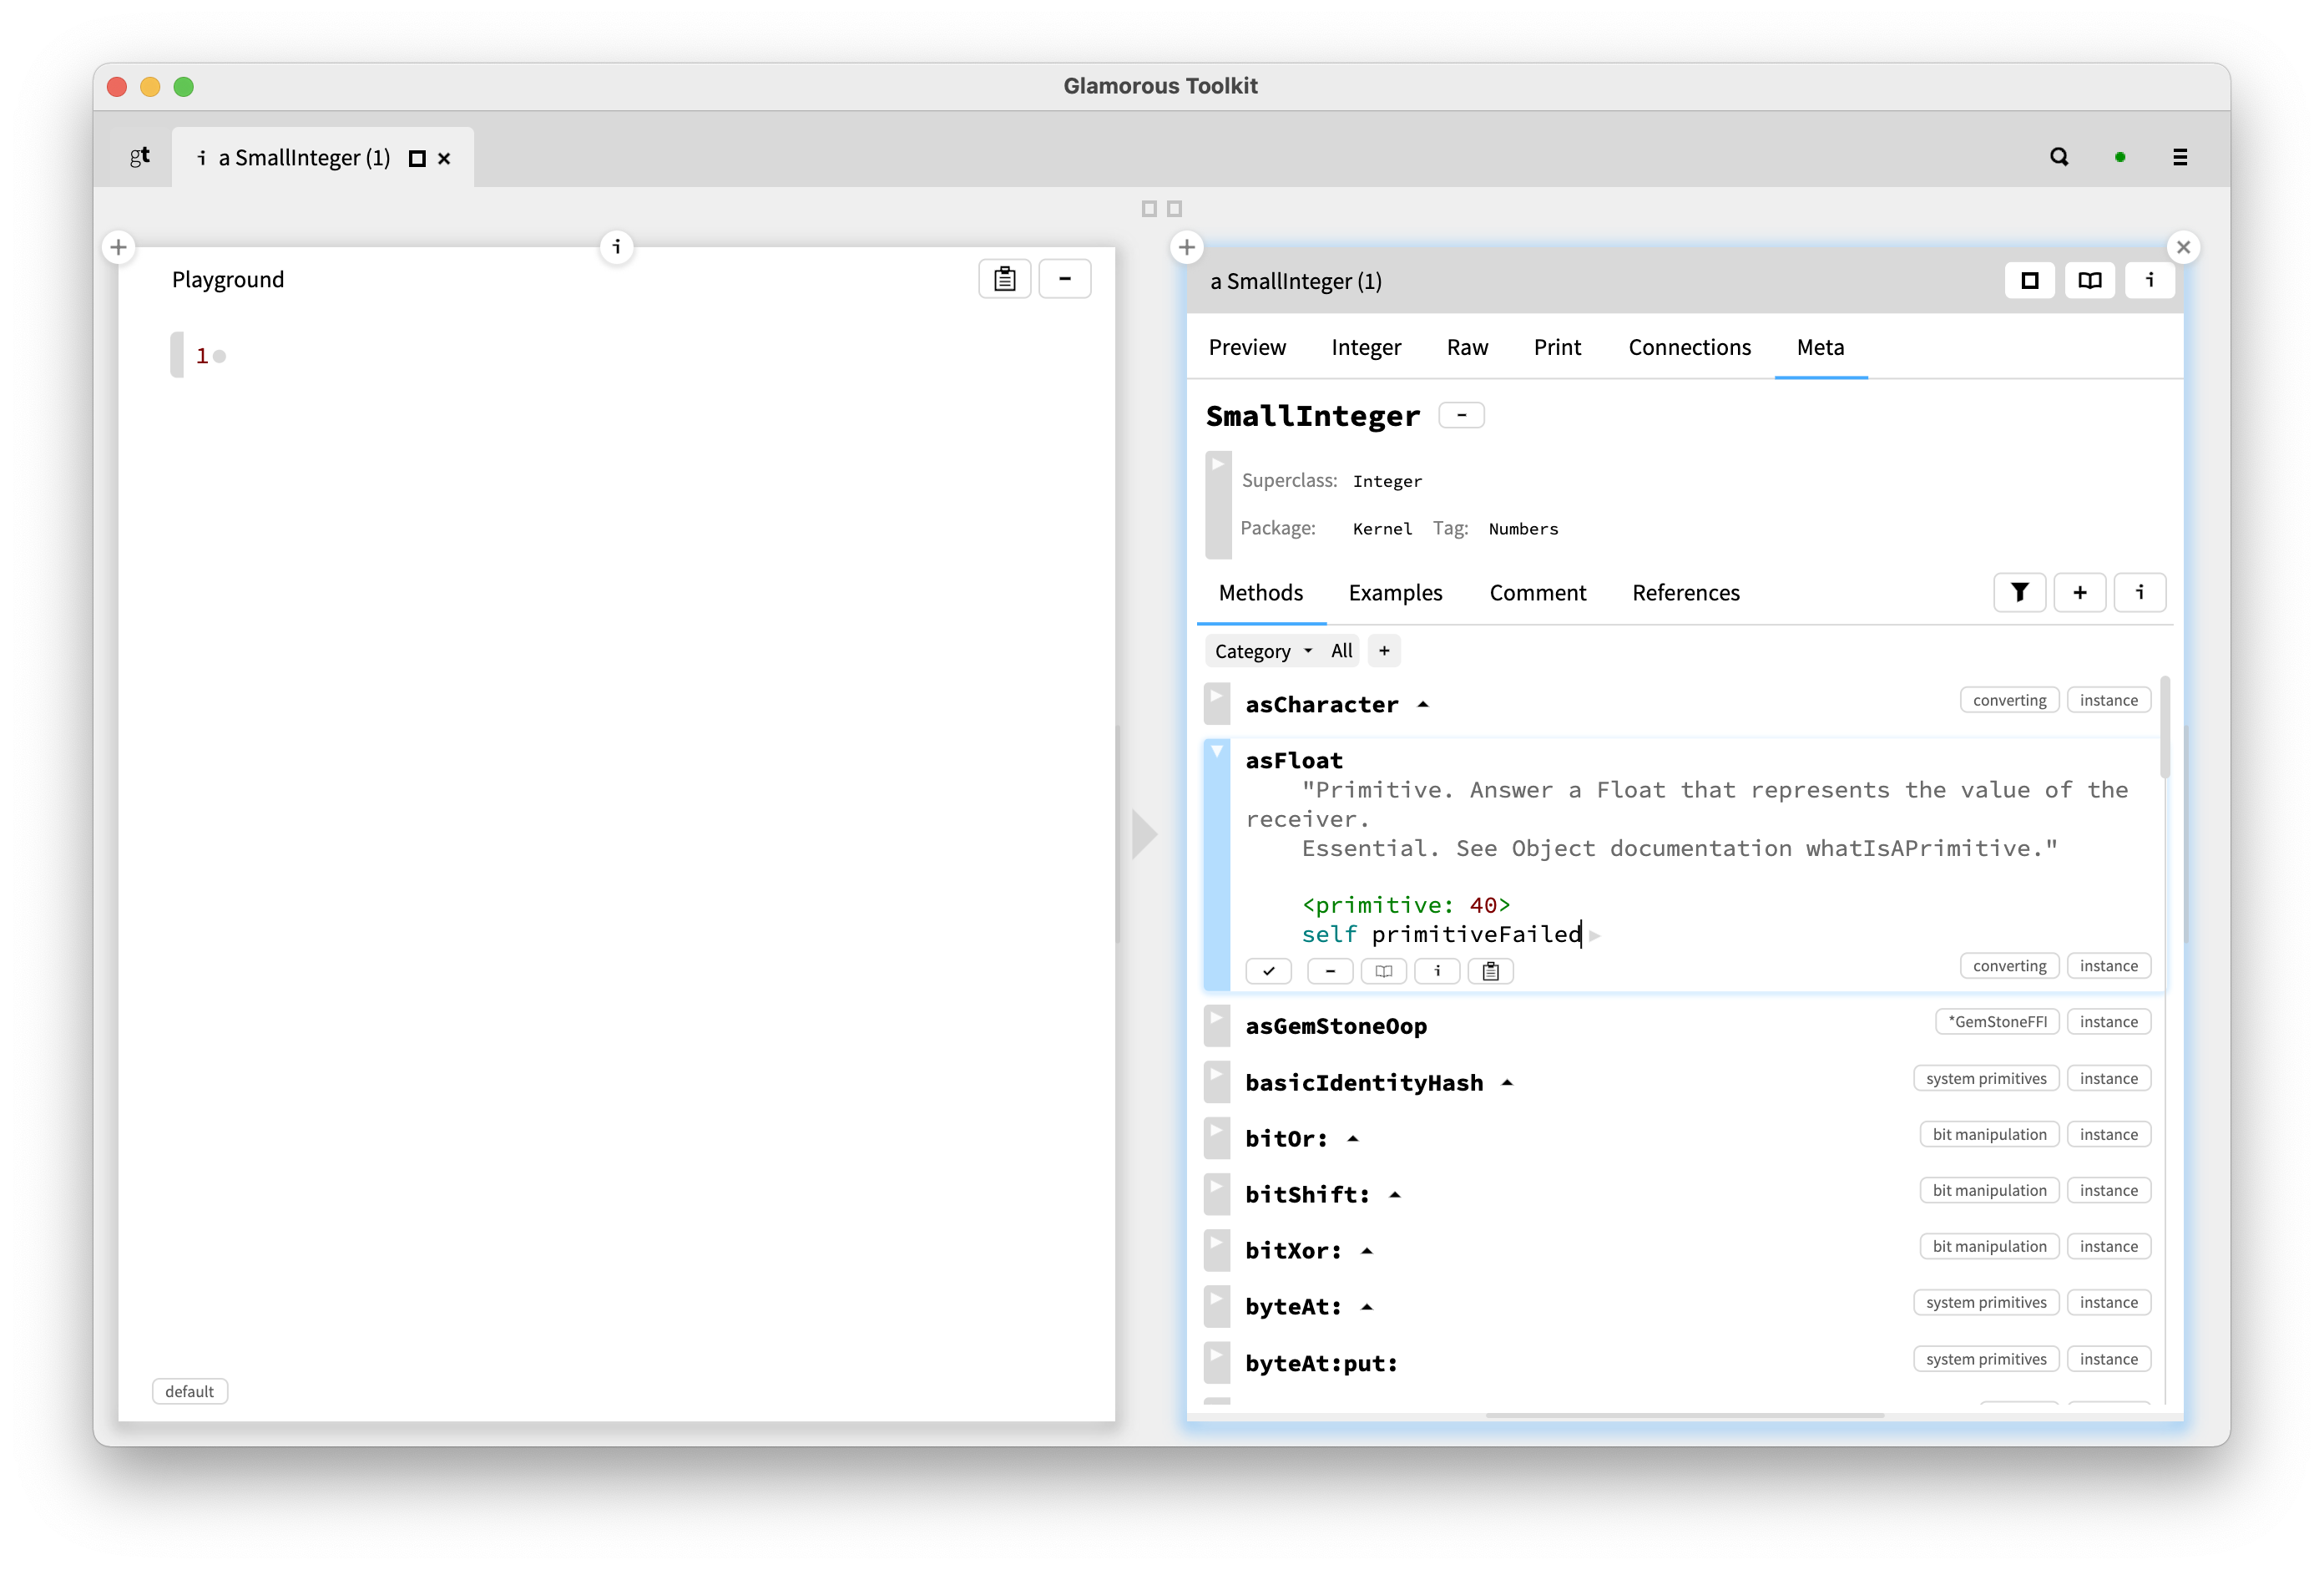This screenshot has width=2324, height=1570.
Task: Select the search magnifier in the top toolbar
Action: point(2058,156)
